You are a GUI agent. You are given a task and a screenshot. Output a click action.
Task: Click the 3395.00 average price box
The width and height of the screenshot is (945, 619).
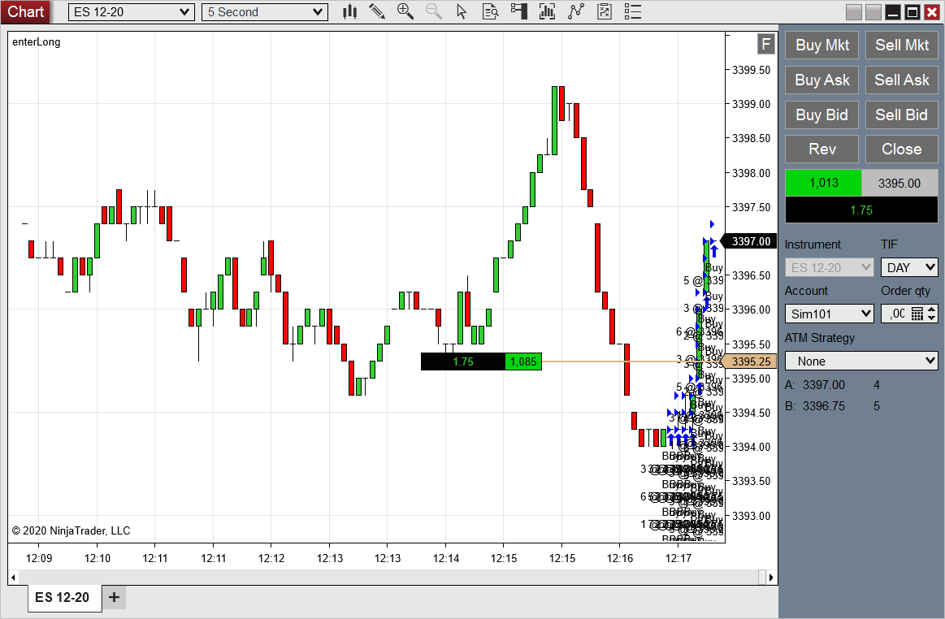tap(899, 183)
